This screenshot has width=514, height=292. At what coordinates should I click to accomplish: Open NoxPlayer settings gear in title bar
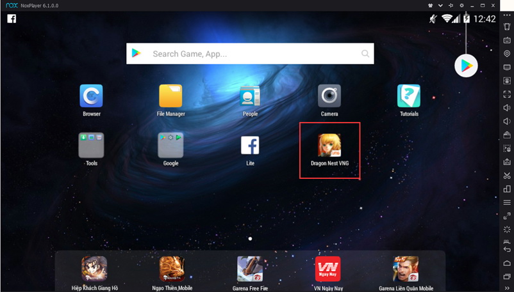coord(461,5)
